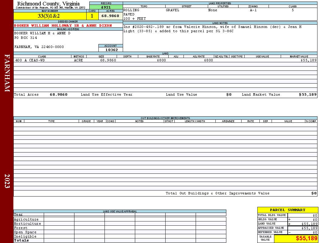Image resolution: width=319 pixels, height=243 pixels.
Task: Click the Forest row label
Action: click(21, 228)
